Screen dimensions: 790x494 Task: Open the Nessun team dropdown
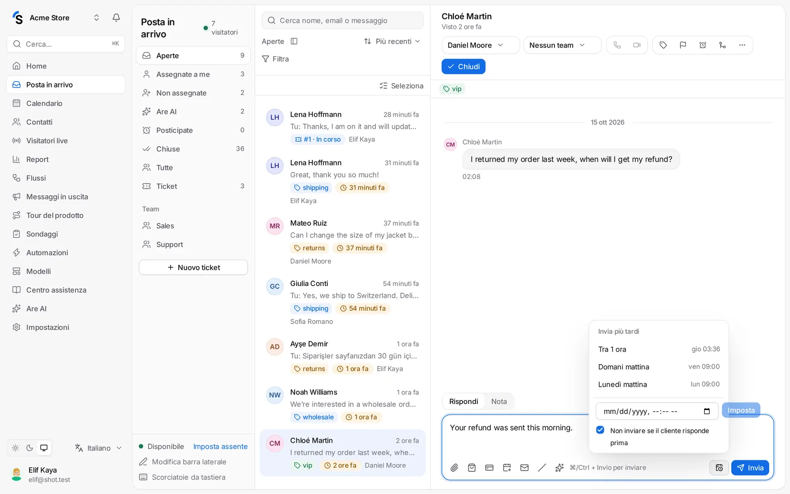coord(562,45)
